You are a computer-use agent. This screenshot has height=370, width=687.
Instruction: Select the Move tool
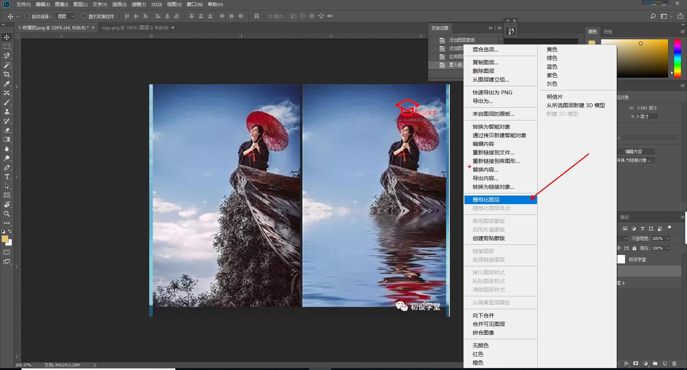pyautogui.click(x=6, y=37)
